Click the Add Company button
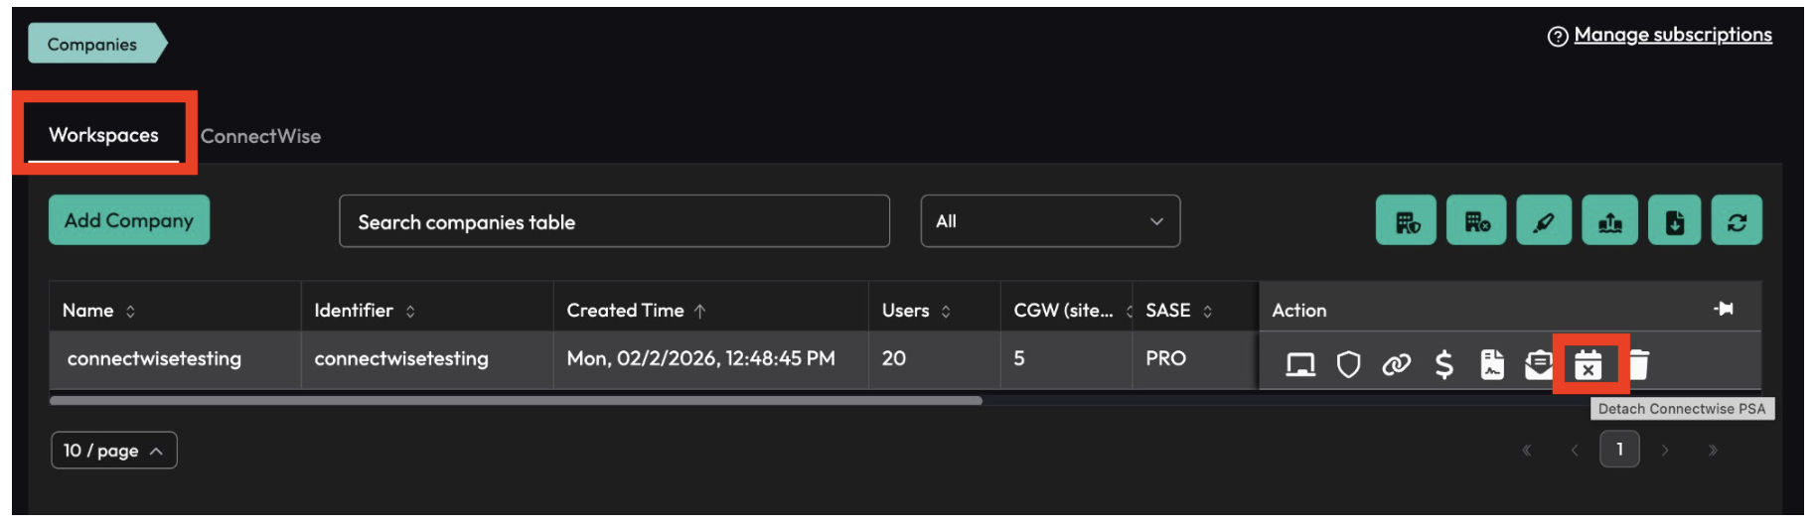This screenshot has height=526, width=1816. tap(129, 220)
